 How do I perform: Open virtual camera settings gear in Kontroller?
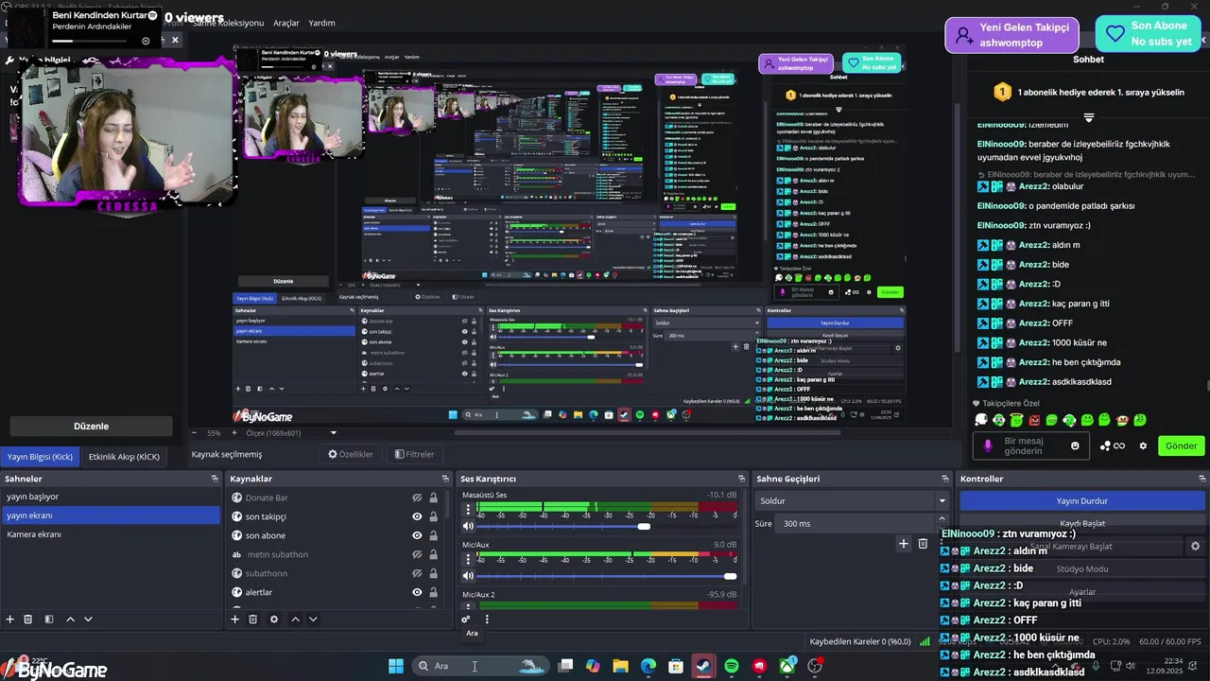[x=1195, y=547]
